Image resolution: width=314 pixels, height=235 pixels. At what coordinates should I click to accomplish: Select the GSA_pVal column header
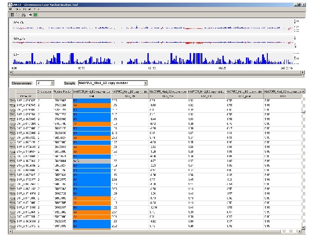[x=245, y=96]
